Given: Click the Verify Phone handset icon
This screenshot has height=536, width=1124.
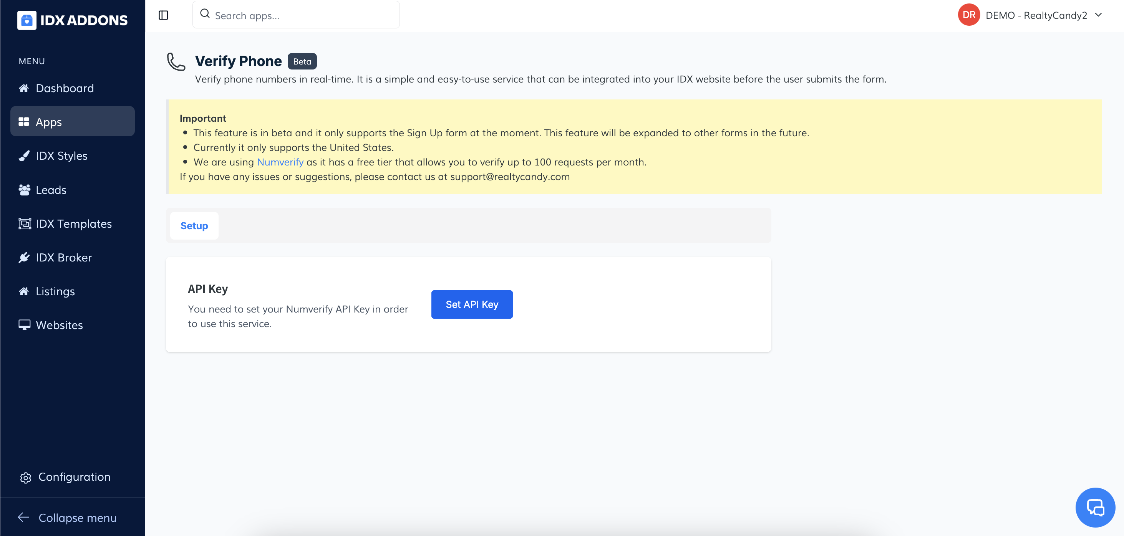Looking at the screenshot, I should (176, 61).
